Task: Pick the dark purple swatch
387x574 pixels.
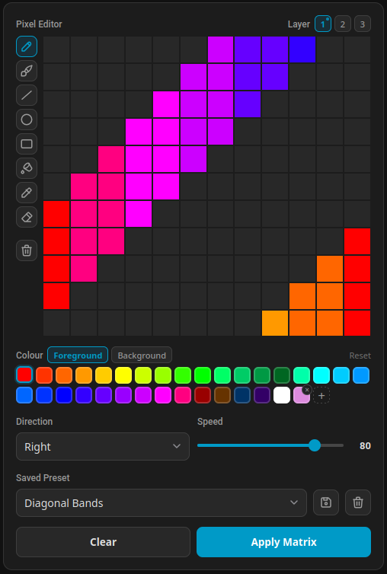Action: 262,395
